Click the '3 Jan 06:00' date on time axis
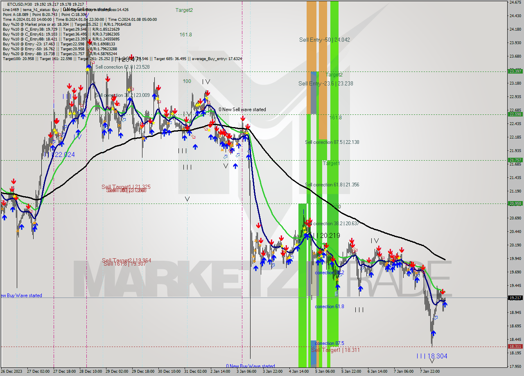This screenshot has width=524, height=376. click(x=246, y=372)
